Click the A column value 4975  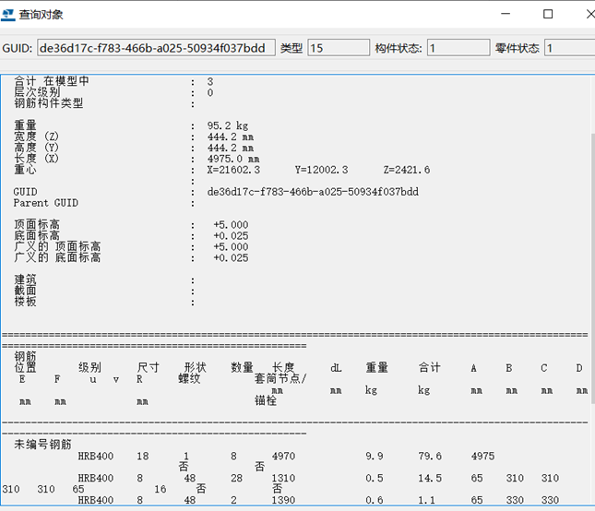(482, 456)
